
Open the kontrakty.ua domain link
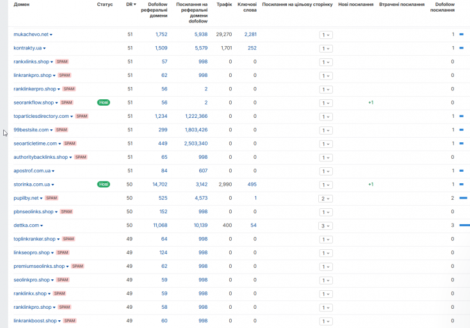coord(28,48)
